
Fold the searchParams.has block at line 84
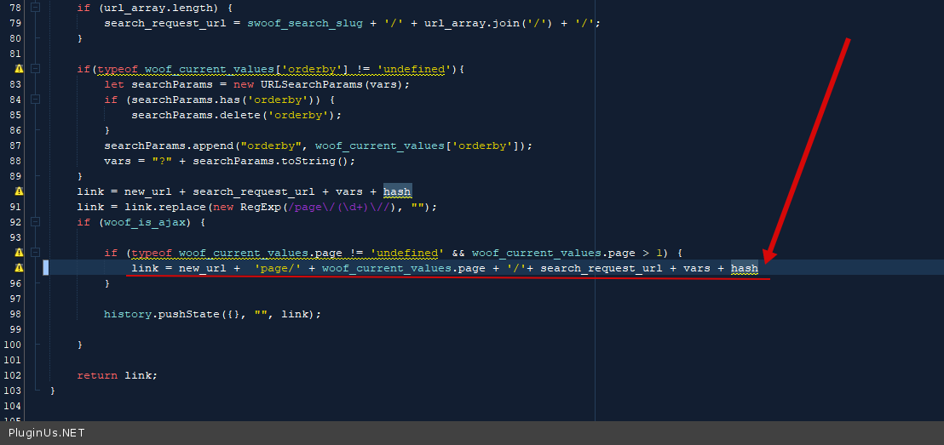pyautogui.click(x=35, y=100)
